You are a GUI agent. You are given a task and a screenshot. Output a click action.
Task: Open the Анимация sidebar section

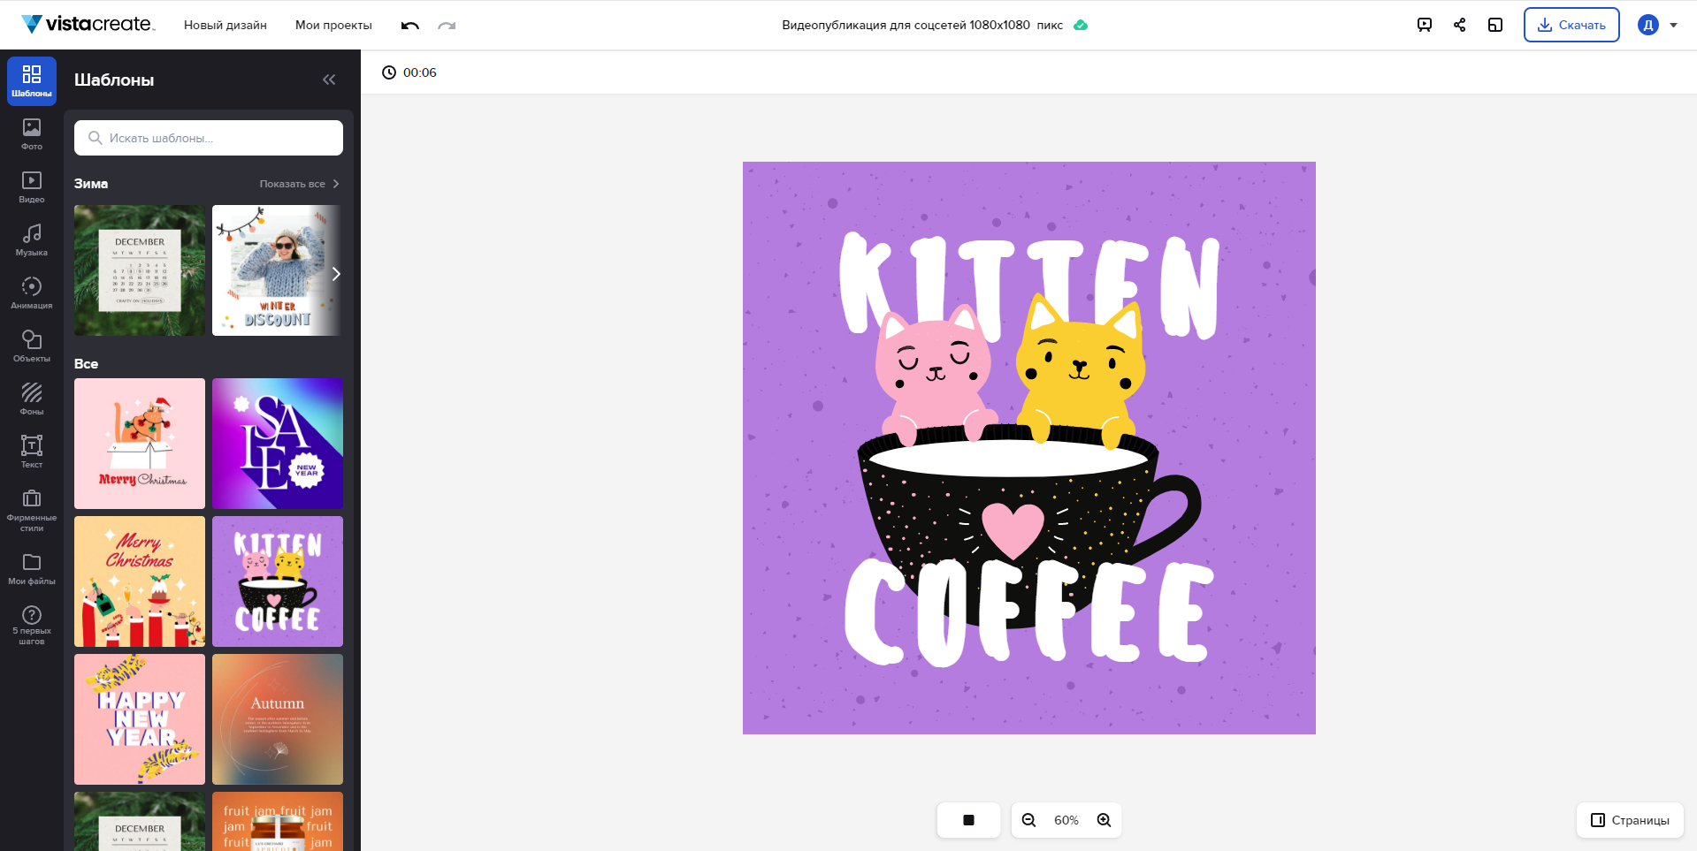click(x=32, y=293)
